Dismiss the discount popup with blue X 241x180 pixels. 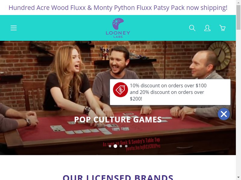click(224, 114)
